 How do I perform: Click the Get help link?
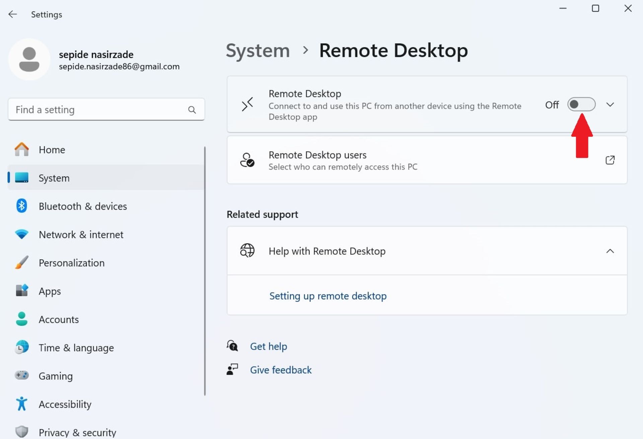(x=269, y=346)
